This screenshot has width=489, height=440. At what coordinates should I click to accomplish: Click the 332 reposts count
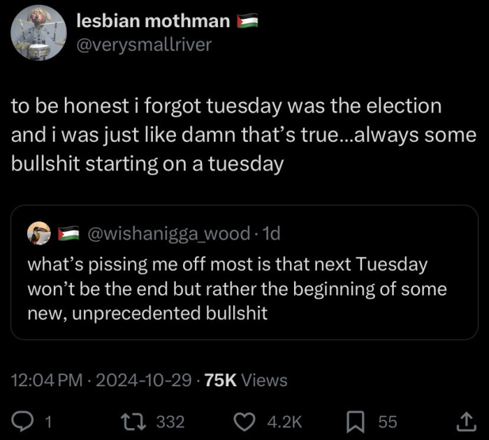pos(170,421)
